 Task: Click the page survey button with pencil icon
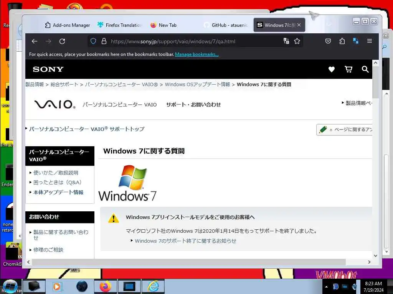pos(344,129)
